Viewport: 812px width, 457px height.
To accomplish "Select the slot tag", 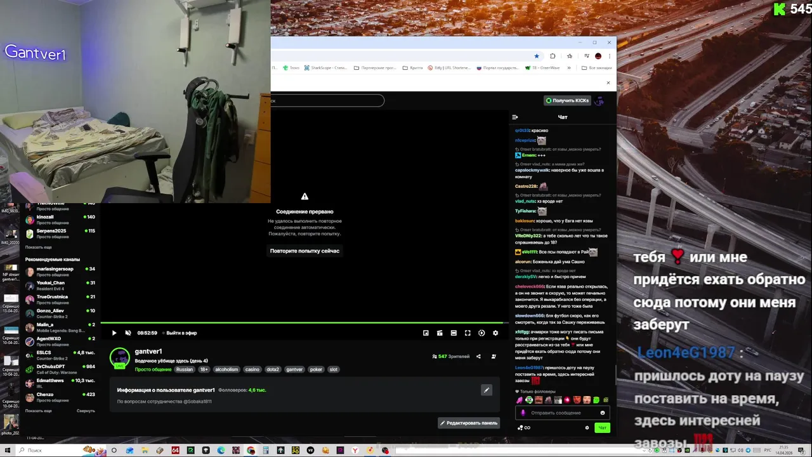I will click(x=333, y=369).
